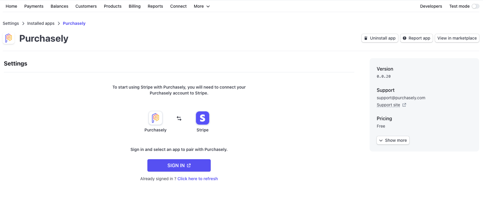Click the Purchasely logo beside the page title
The height and width of the screenshot is (197, 483).
click(9, 38)
